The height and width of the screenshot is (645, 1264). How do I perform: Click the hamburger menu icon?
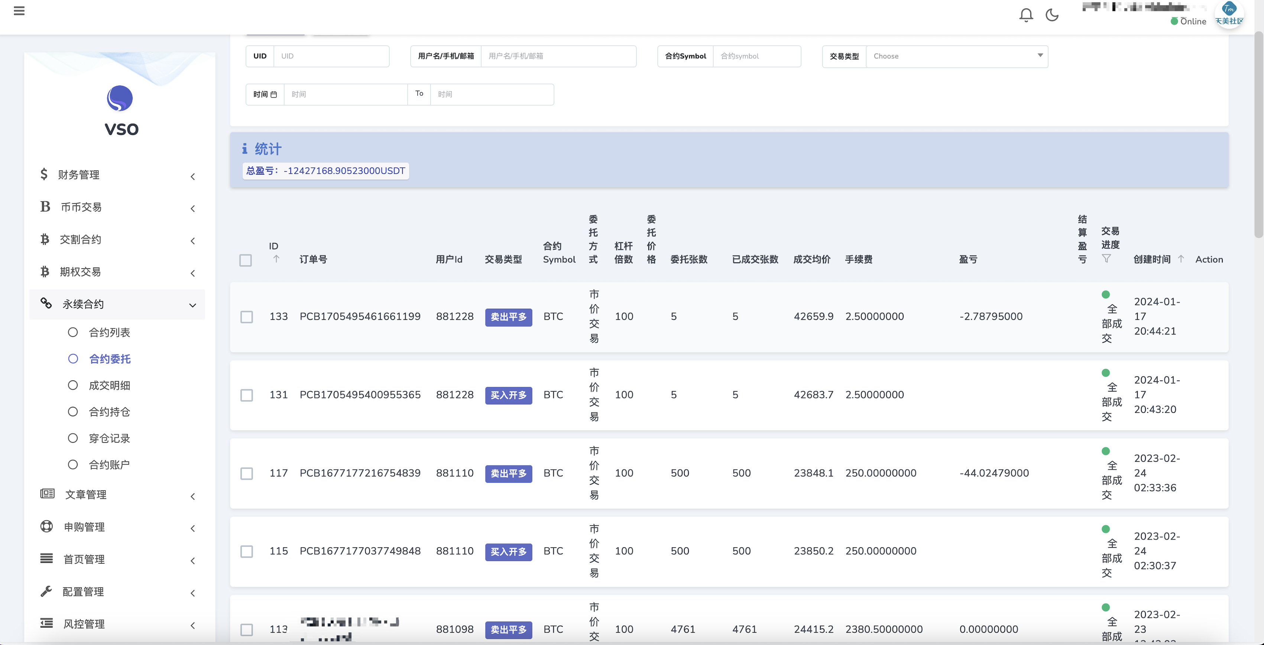click(19, 11)
